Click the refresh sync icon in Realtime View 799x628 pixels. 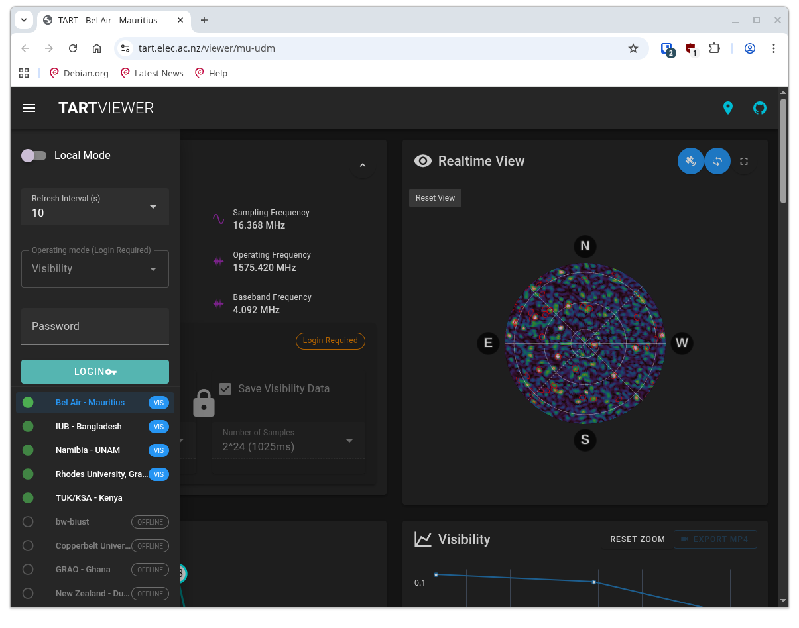[x=717, y=161]
